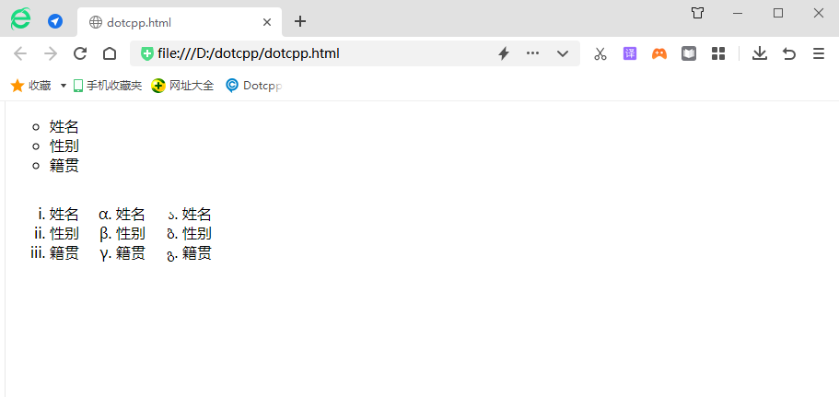Open the scissors screenshot tool

tap(600, 53)
